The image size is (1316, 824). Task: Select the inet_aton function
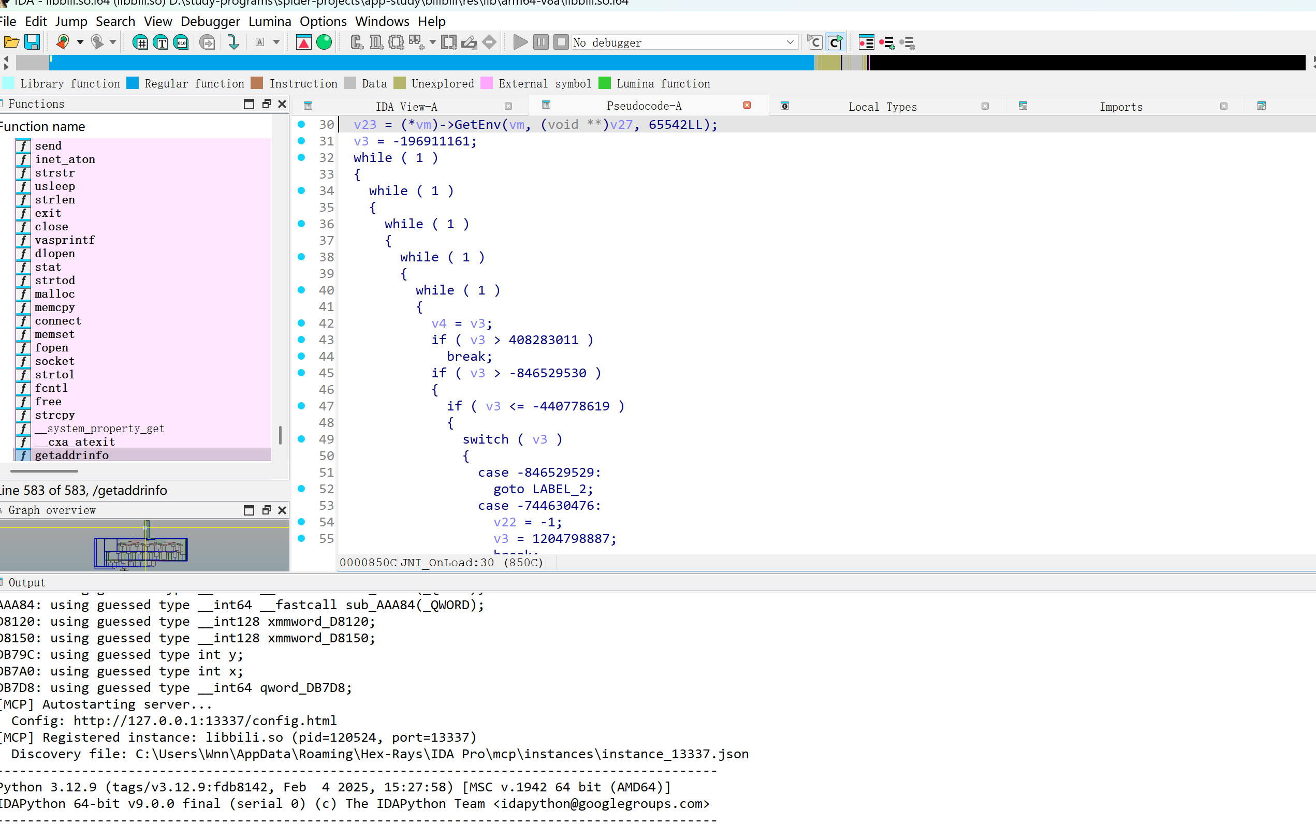[65, 159]
